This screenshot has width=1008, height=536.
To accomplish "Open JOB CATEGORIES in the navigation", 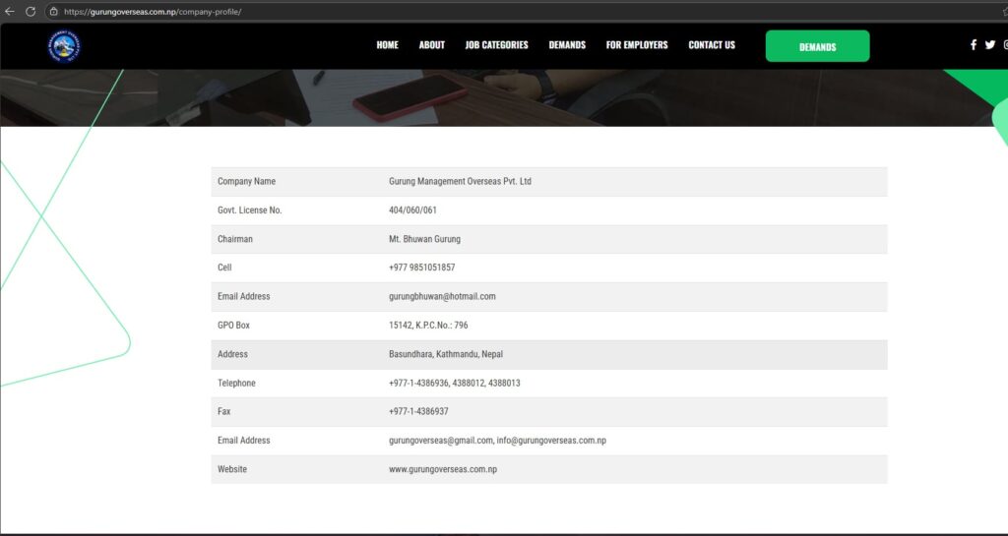I will click(496, 45).
